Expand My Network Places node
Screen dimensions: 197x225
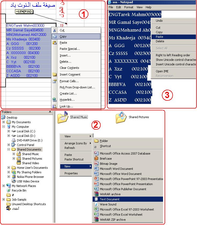tap(3, 186)
